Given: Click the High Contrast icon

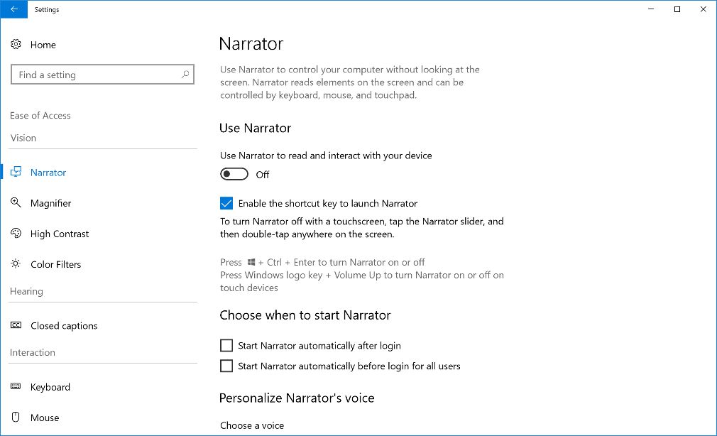Looking at the screenshot, I should click(16, 234).
